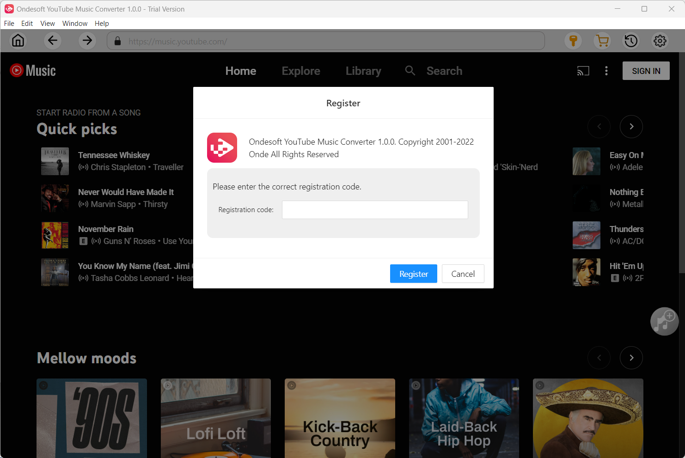Screen dimensions: 685x458
Task: Select You Know My Name album thumbnail
Action: pyautogui.click(x=55, y=272)
